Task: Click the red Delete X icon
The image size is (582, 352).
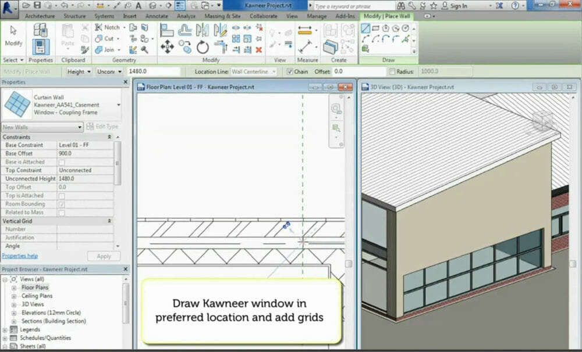Action: pos(259,49)
